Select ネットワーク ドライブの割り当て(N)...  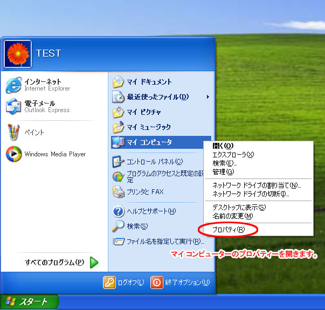[257, 185]
